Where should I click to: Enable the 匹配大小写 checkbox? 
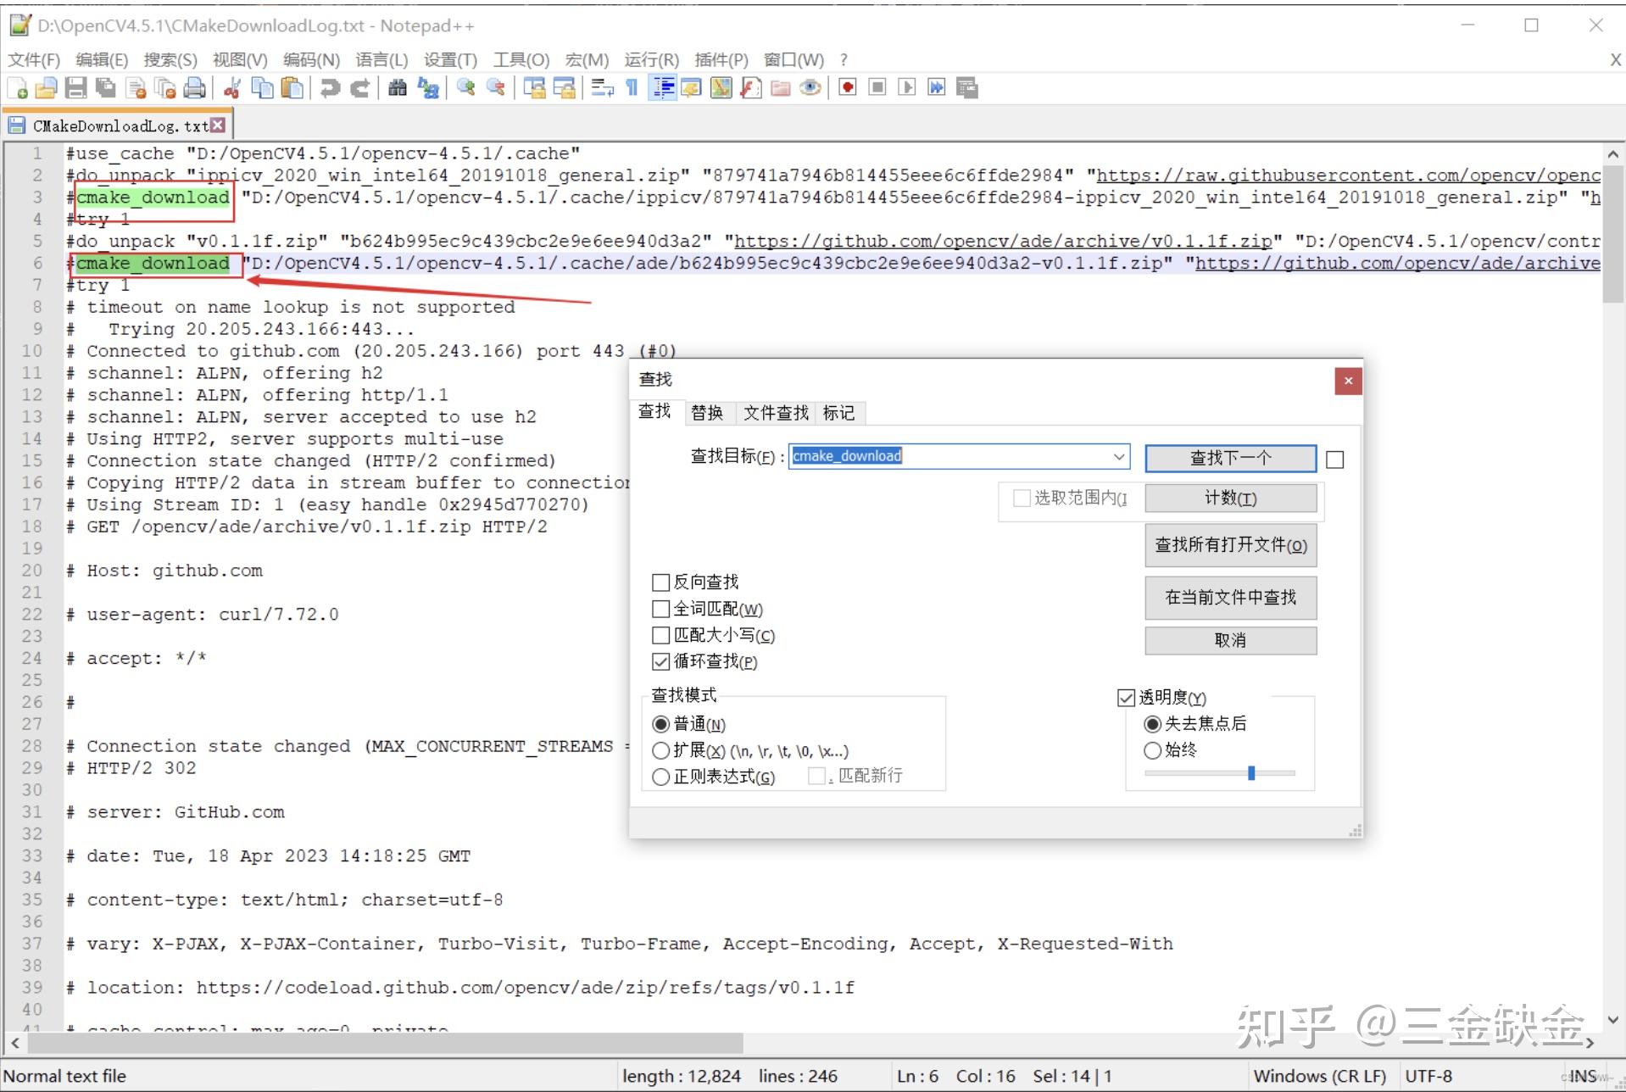(661, 635)
